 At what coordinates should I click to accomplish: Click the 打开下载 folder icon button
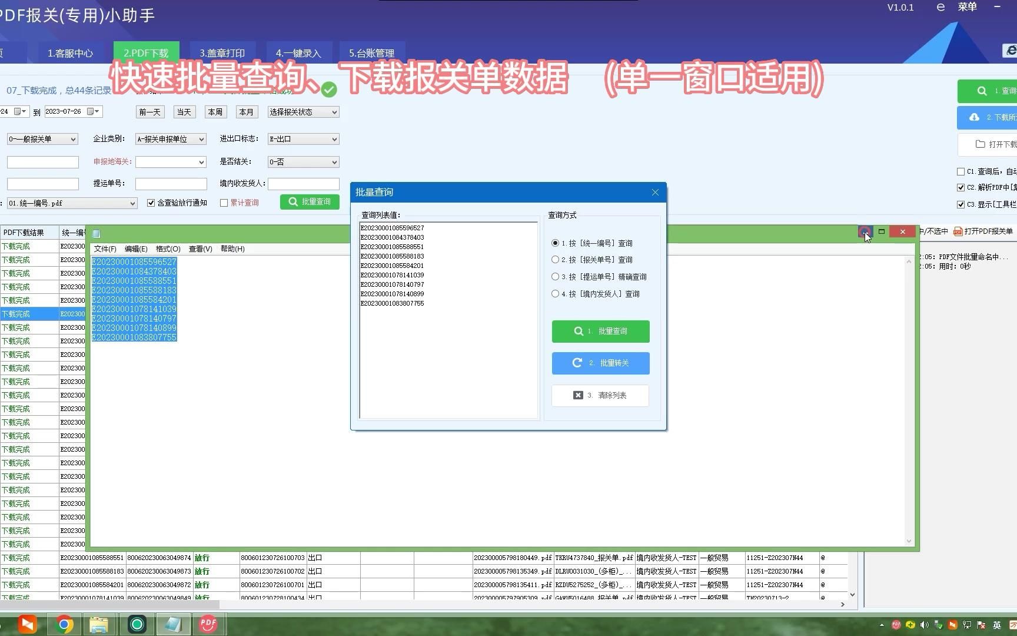981,144
